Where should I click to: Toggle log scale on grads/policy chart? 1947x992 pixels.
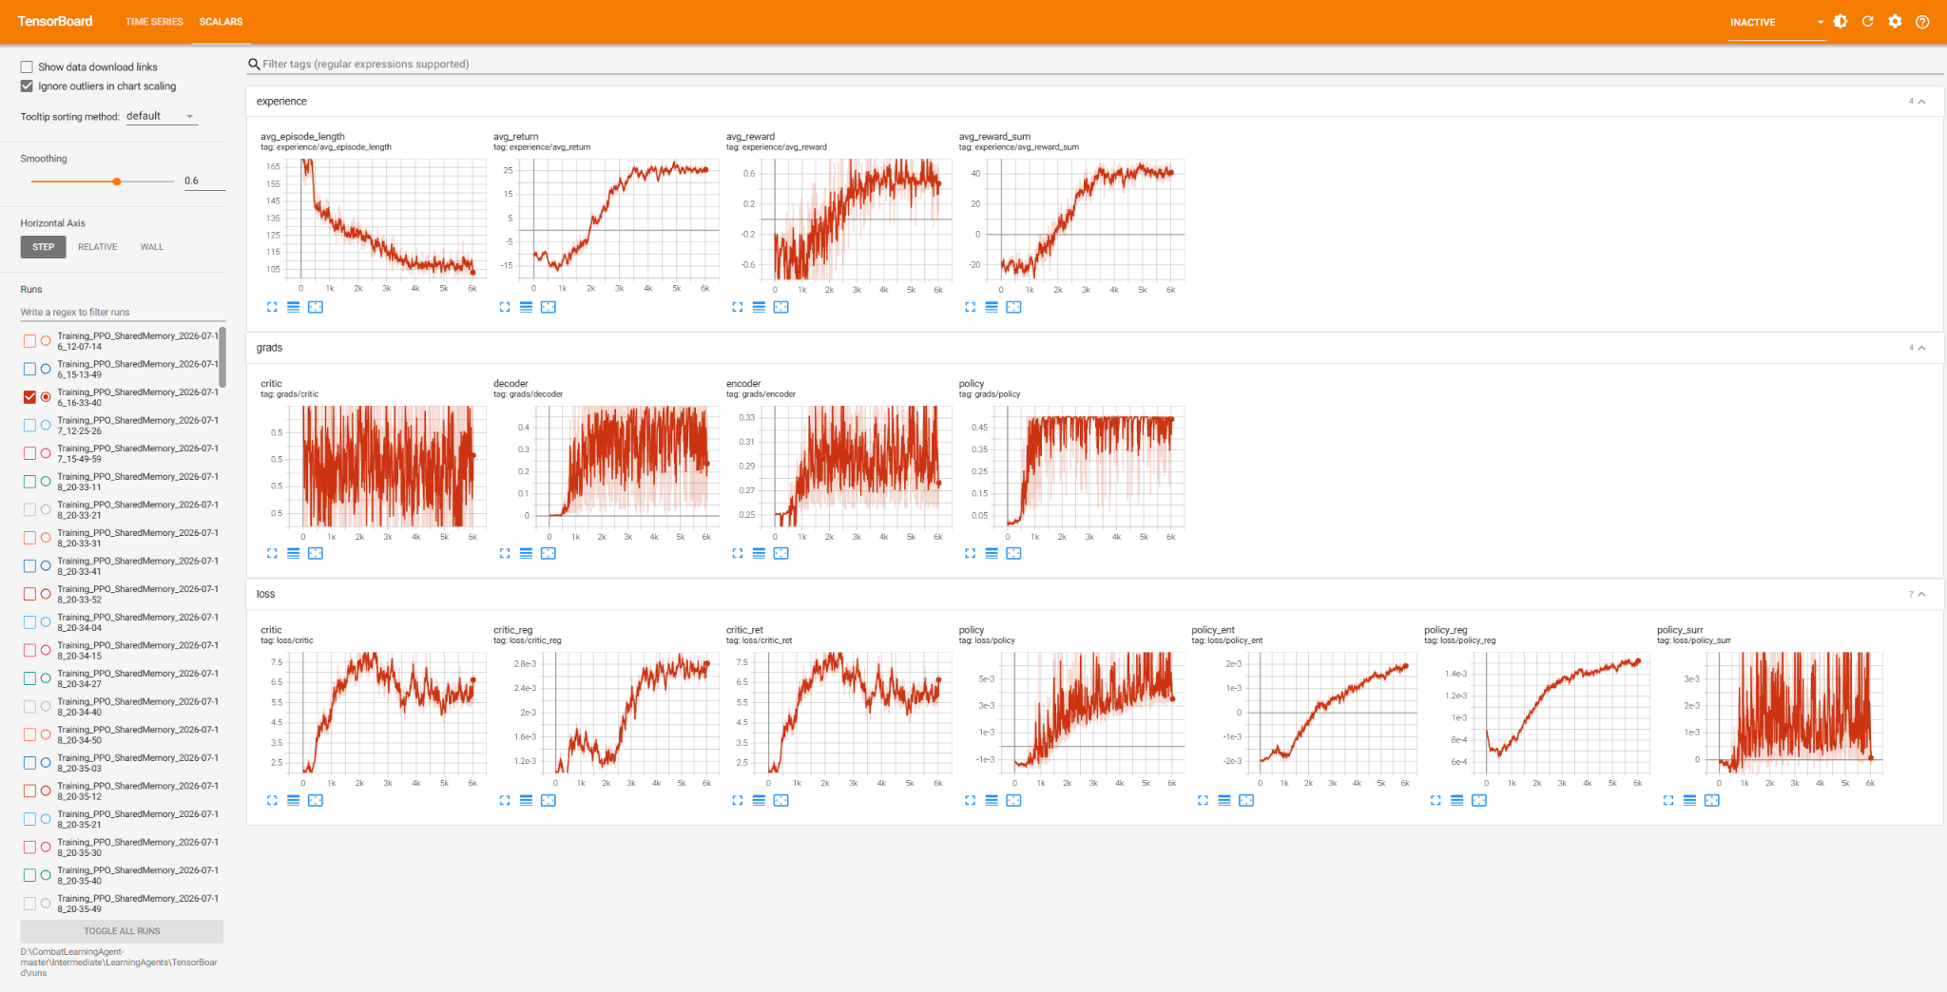click(991, 553)
